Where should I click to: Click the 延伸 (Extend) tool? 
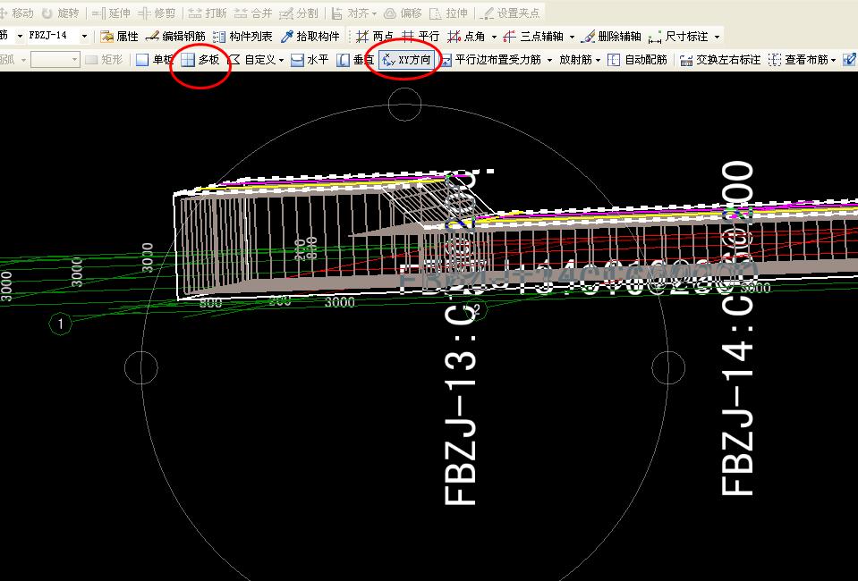point(110,13)
